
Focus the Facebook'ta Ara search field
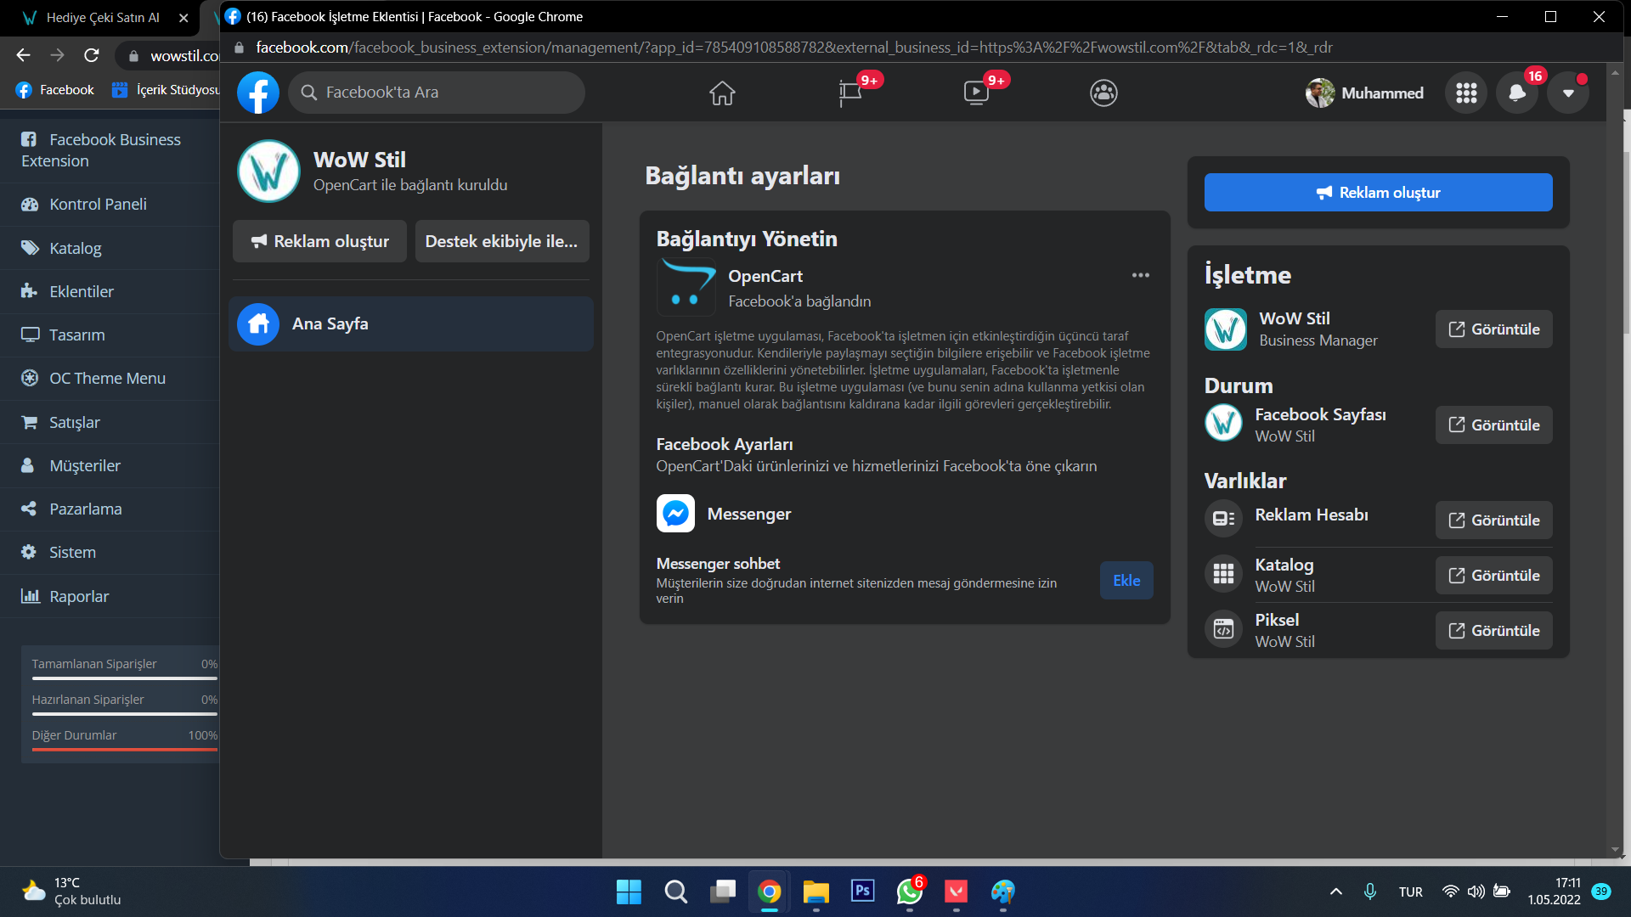pos(437,93)
